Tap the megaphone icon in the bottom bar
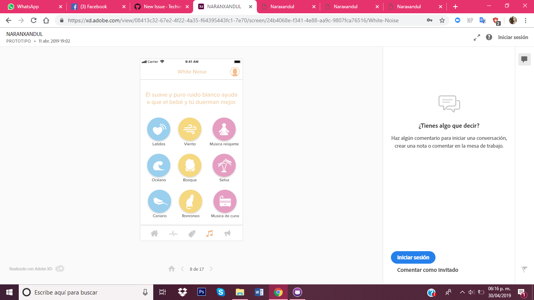 pos(228,234)
